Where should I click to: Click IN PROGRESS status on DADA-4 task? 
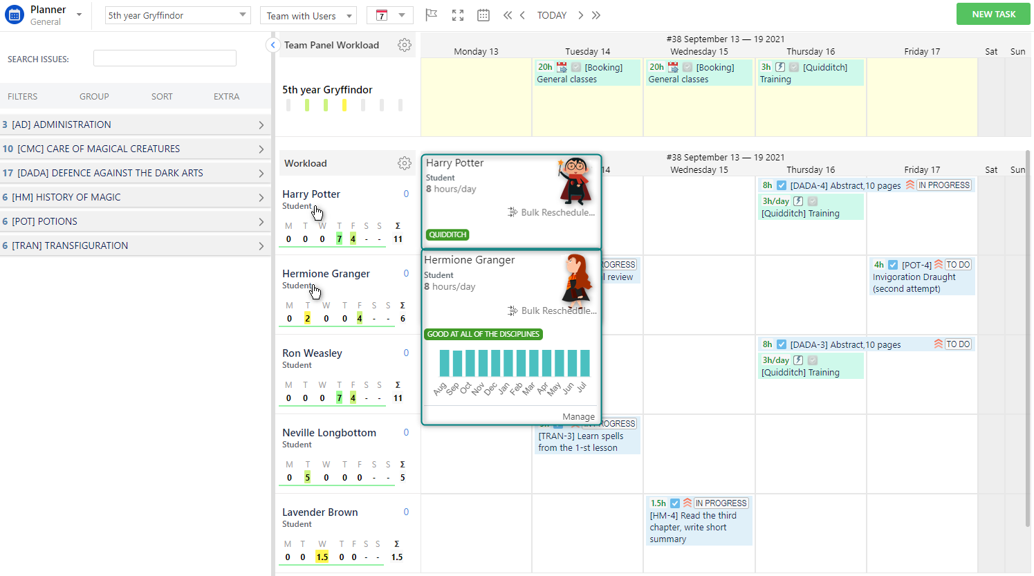pos(944,185)
